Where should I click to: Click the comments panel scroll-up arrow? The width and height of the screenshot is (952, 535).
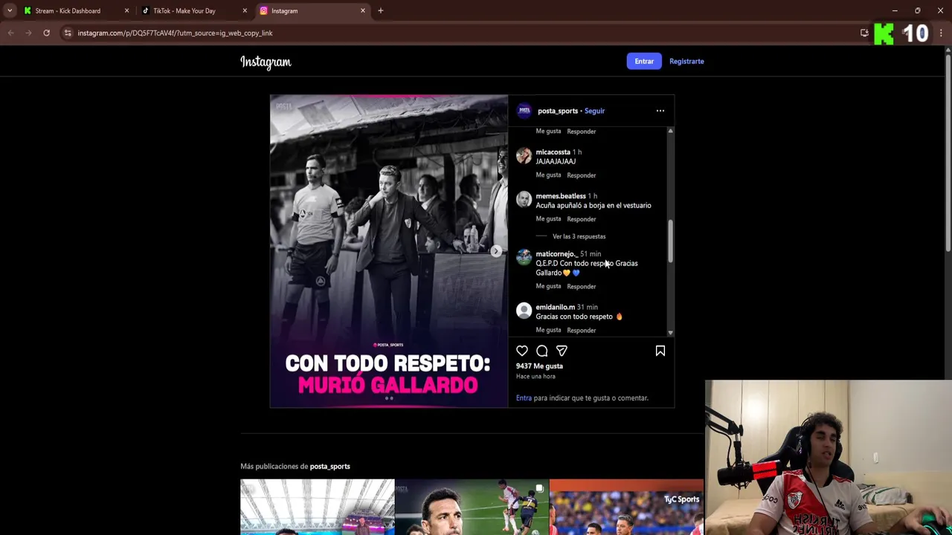pos(670,131)
